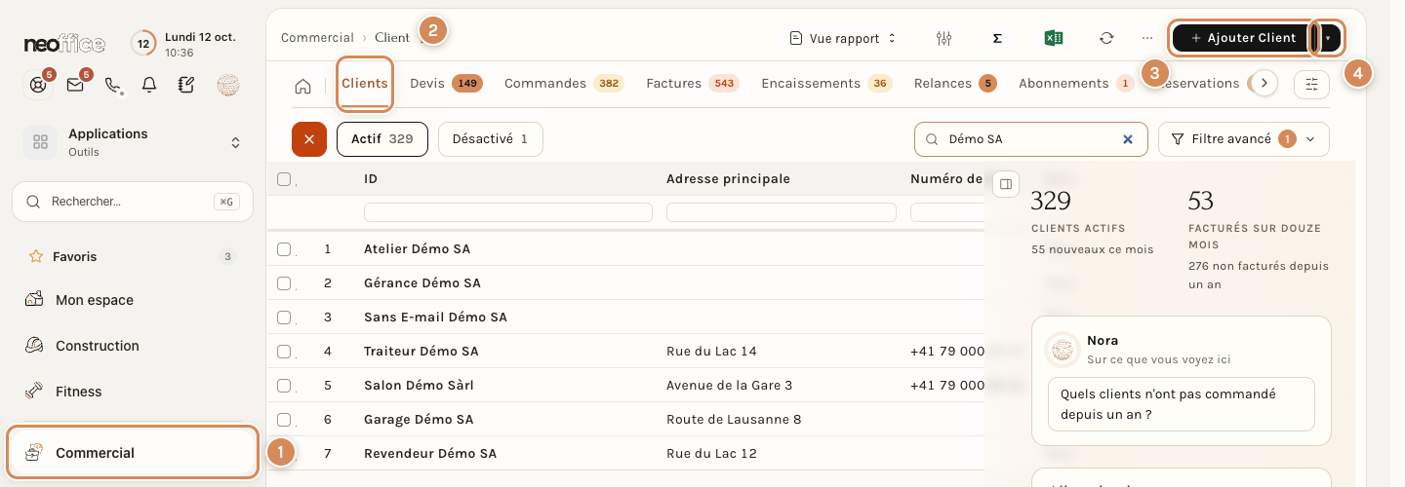Click Nora's suggested question about clients
Screen dimensions: 1405x487
(x=1182, y=404)
